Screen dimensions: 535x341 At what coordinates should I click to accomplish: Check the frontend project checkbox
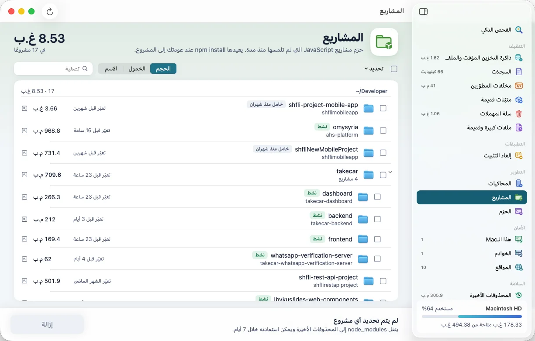point(377,239)
